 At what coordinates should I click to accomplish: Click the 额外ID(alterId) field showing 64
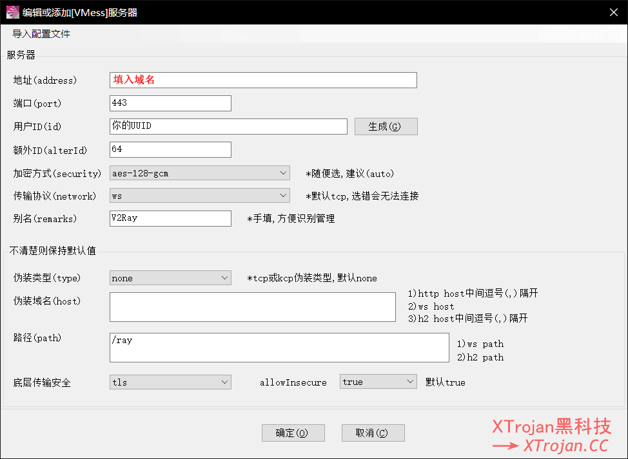(x=170, y=149)
